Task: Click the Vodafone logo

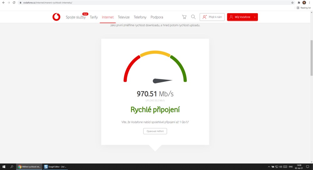Action: point(56,17)
